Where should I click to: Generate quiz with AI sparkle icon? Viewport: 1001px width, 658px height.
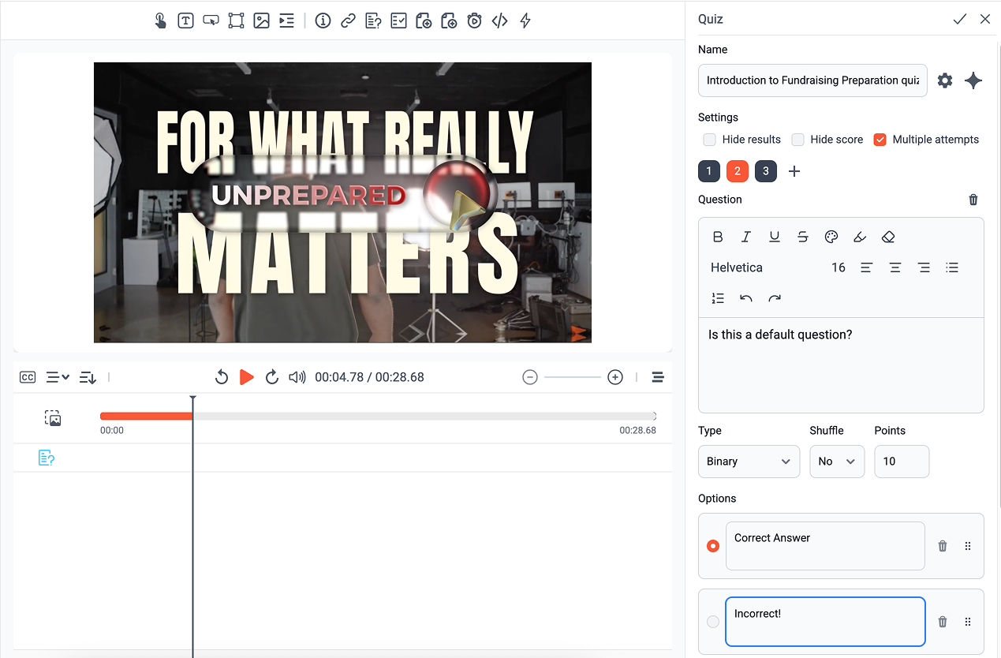[x=973, y=80]
